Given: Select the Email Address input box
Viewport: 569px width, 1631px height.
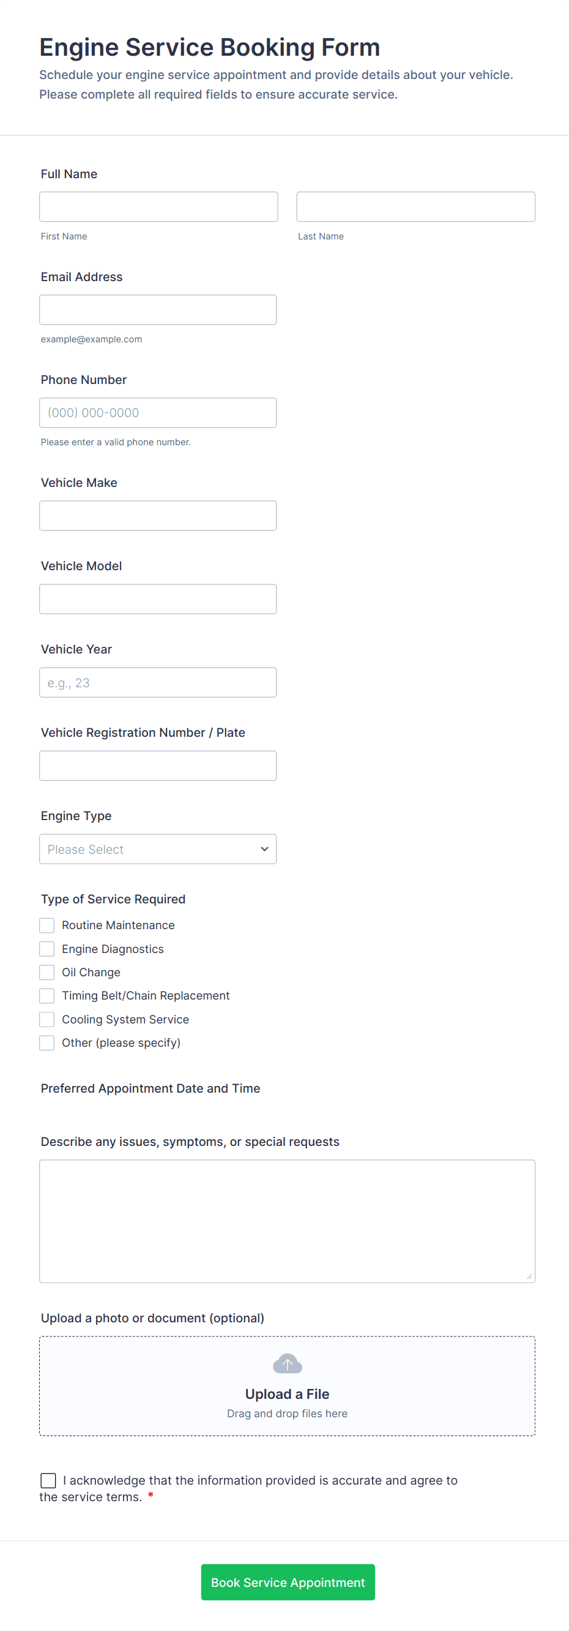Looking at the screenshot, I should coord(157,310).
